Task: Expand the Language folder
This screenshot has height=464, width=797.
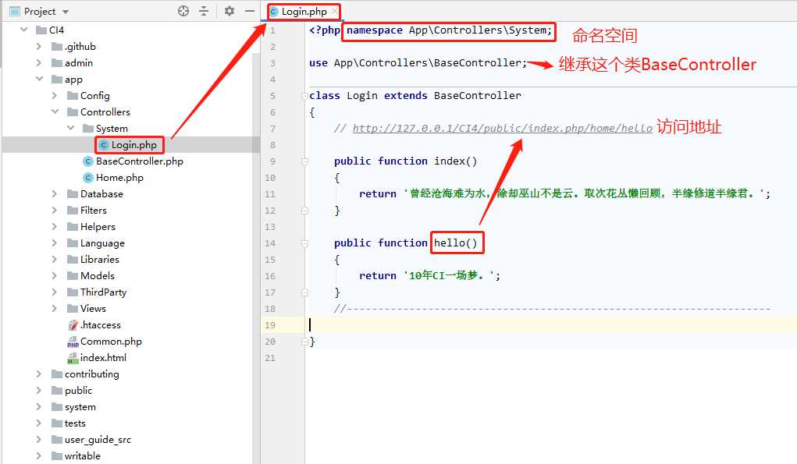Action: tap(55, 243)
